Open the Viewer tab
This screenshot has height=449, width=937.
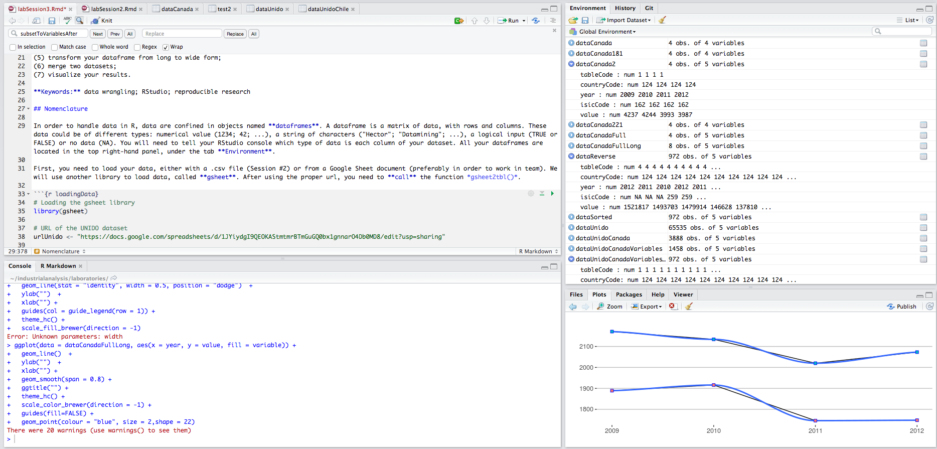pos(683,294)
